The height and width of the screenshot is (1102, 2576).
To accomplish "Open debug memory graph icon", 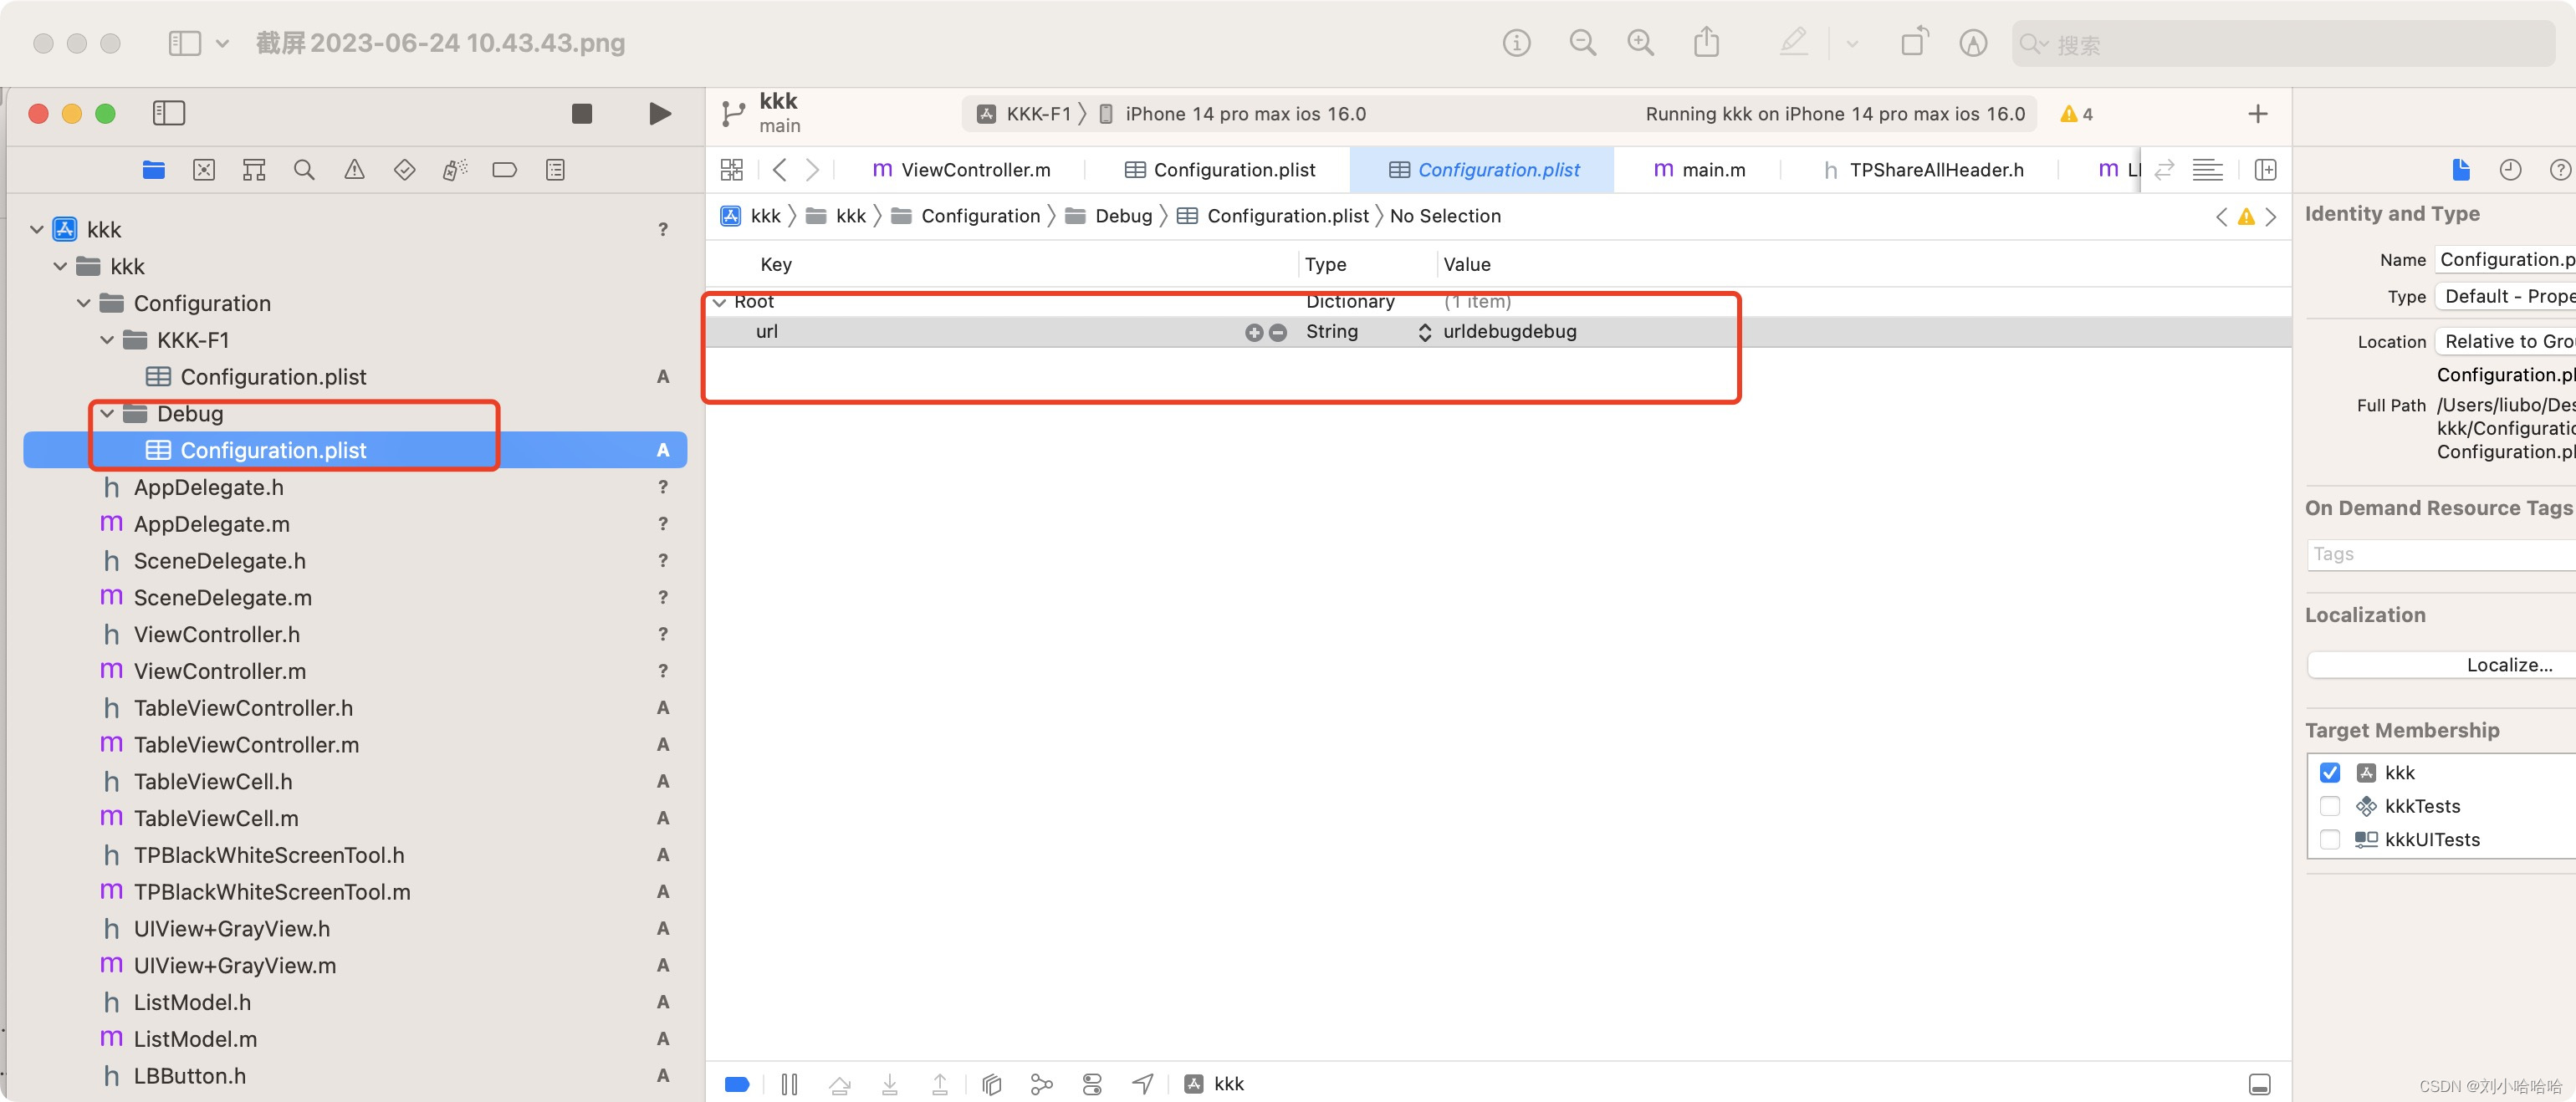I will 1041,1084.
